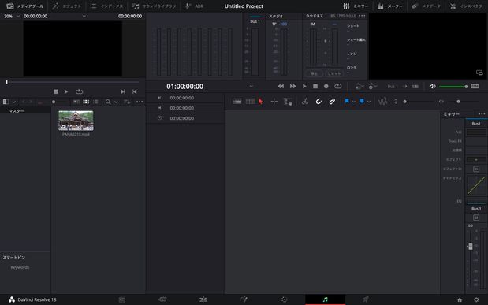488x305 pixels.
Task: Toggle the bin list sidebar icon
Action: point(6,102)
